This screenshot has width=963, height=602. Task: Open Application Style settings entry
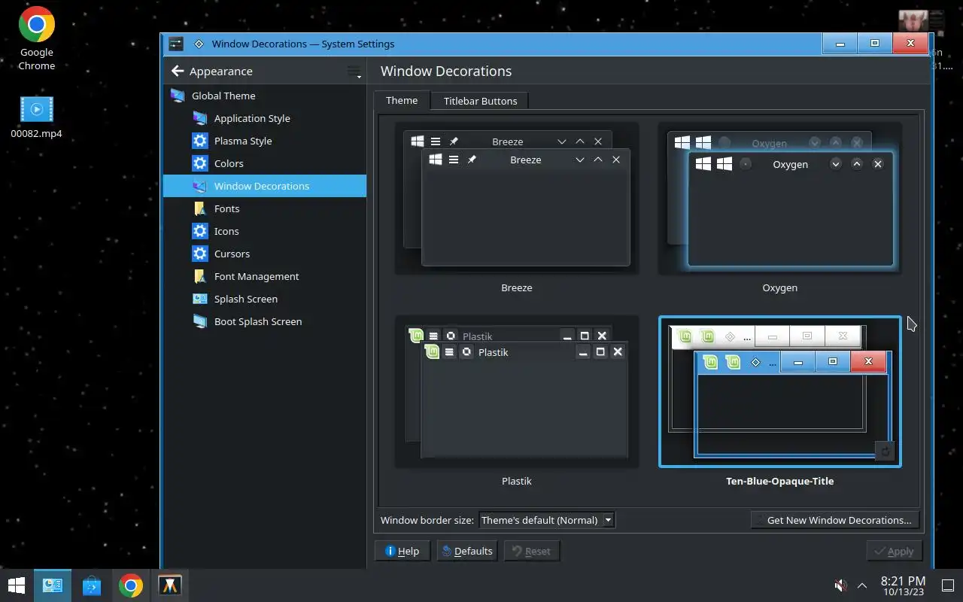coord(265,118)
